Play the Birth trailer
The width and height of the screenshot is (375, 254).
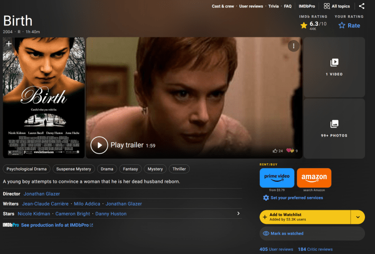[x=99, y=145]
